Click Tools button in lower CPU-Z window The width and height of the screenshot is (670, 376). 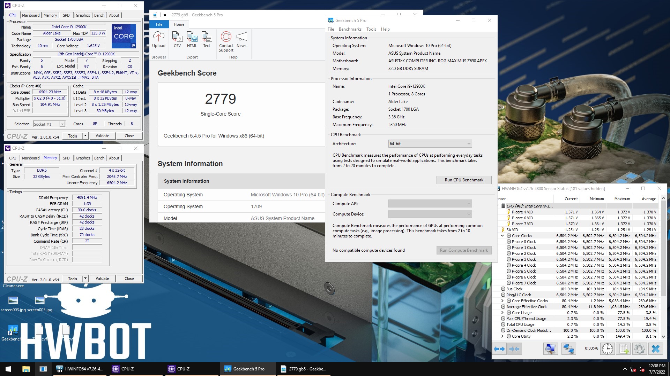click(x=73, y=279)
